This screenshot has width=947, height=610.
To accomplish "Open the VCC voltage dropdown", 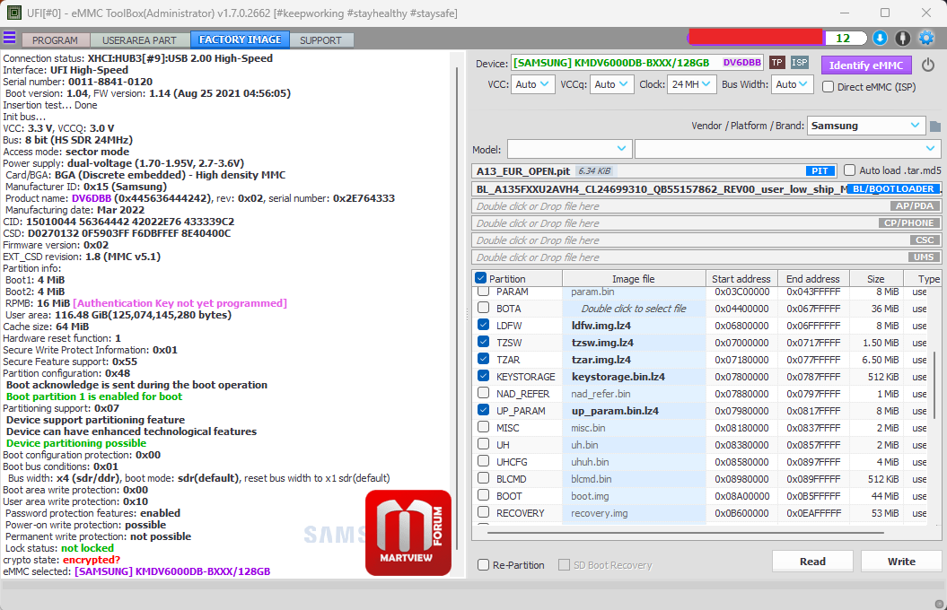I will [x=532, y=84].
